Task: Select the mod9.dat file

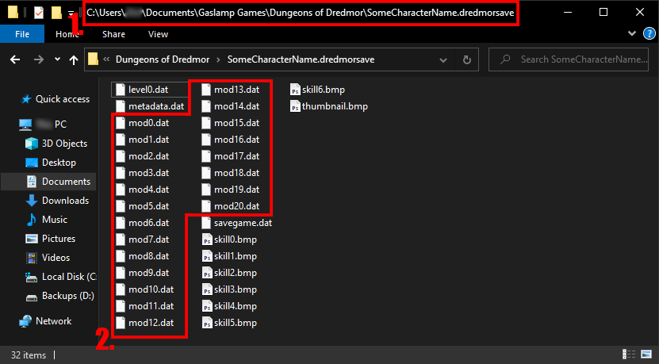Action: tap(143, 273)
